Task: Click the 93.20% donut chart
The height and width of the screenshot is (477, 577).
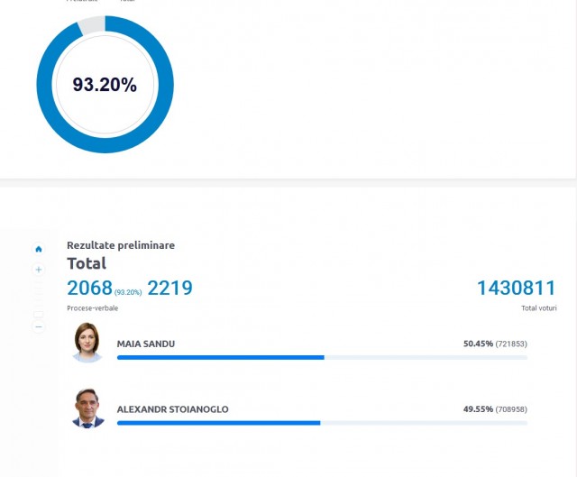Action: click(x=105, y=84)
